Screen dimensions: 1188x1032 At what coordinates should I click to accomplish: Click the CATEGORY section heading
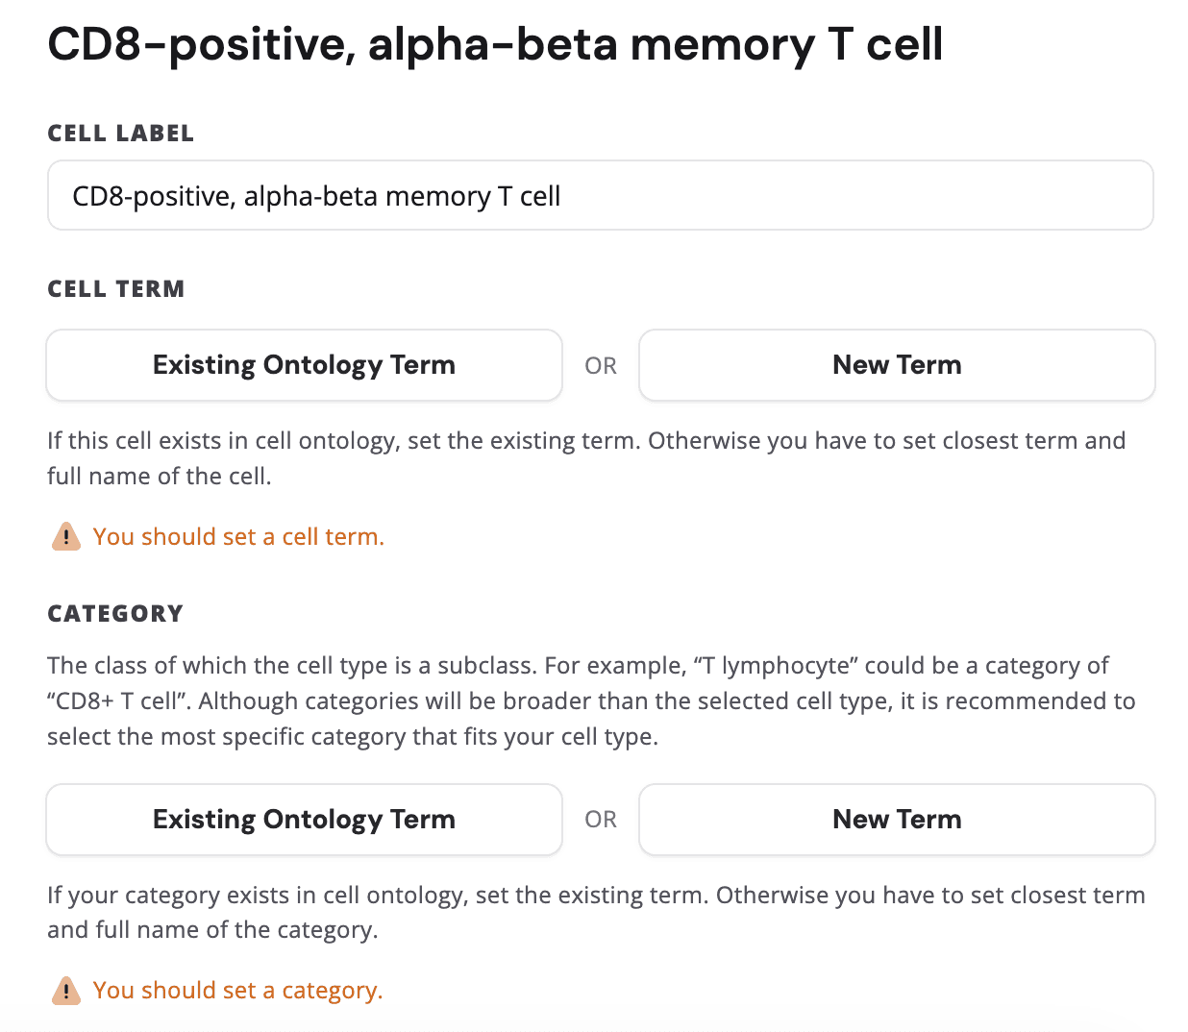click(114, 613)
